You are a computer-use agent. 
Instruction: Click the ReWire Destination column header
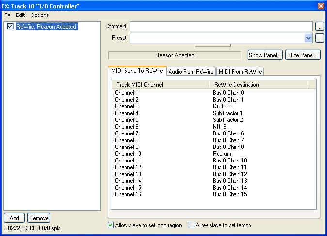coord(258,85)
